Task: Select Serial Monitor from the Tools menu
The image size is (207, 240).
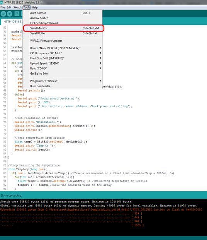Action: click(63, 28)
